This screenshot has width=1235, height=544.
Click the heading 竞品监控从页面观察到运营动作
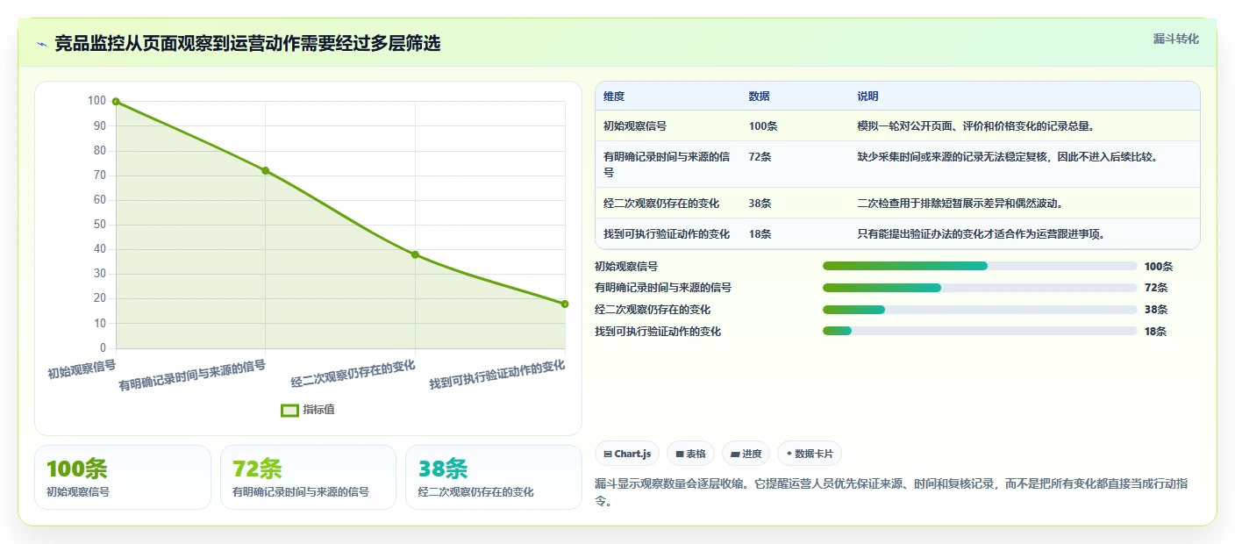(248, 44)
